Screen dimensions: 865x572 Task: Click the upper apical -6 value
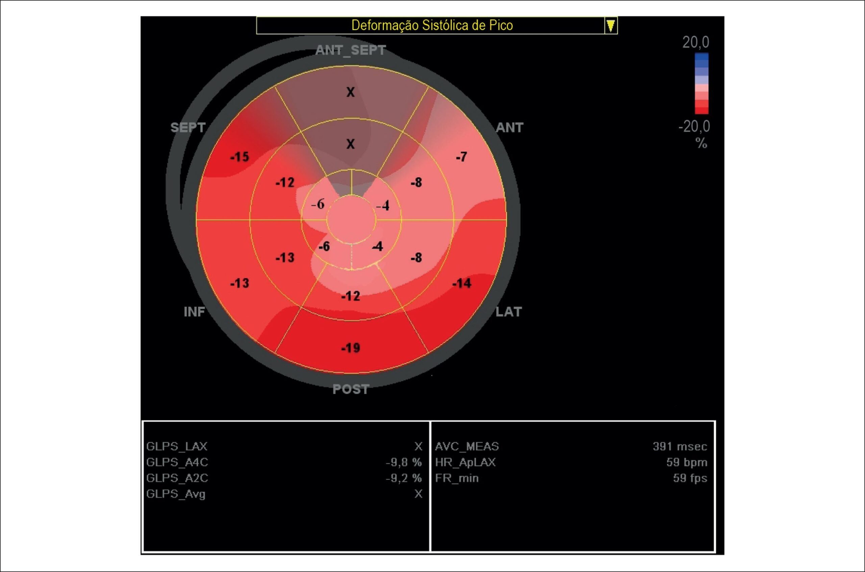tap(318, 204)
